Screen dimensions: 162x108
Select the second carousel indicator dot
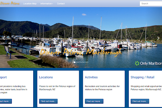coord(76,62)
